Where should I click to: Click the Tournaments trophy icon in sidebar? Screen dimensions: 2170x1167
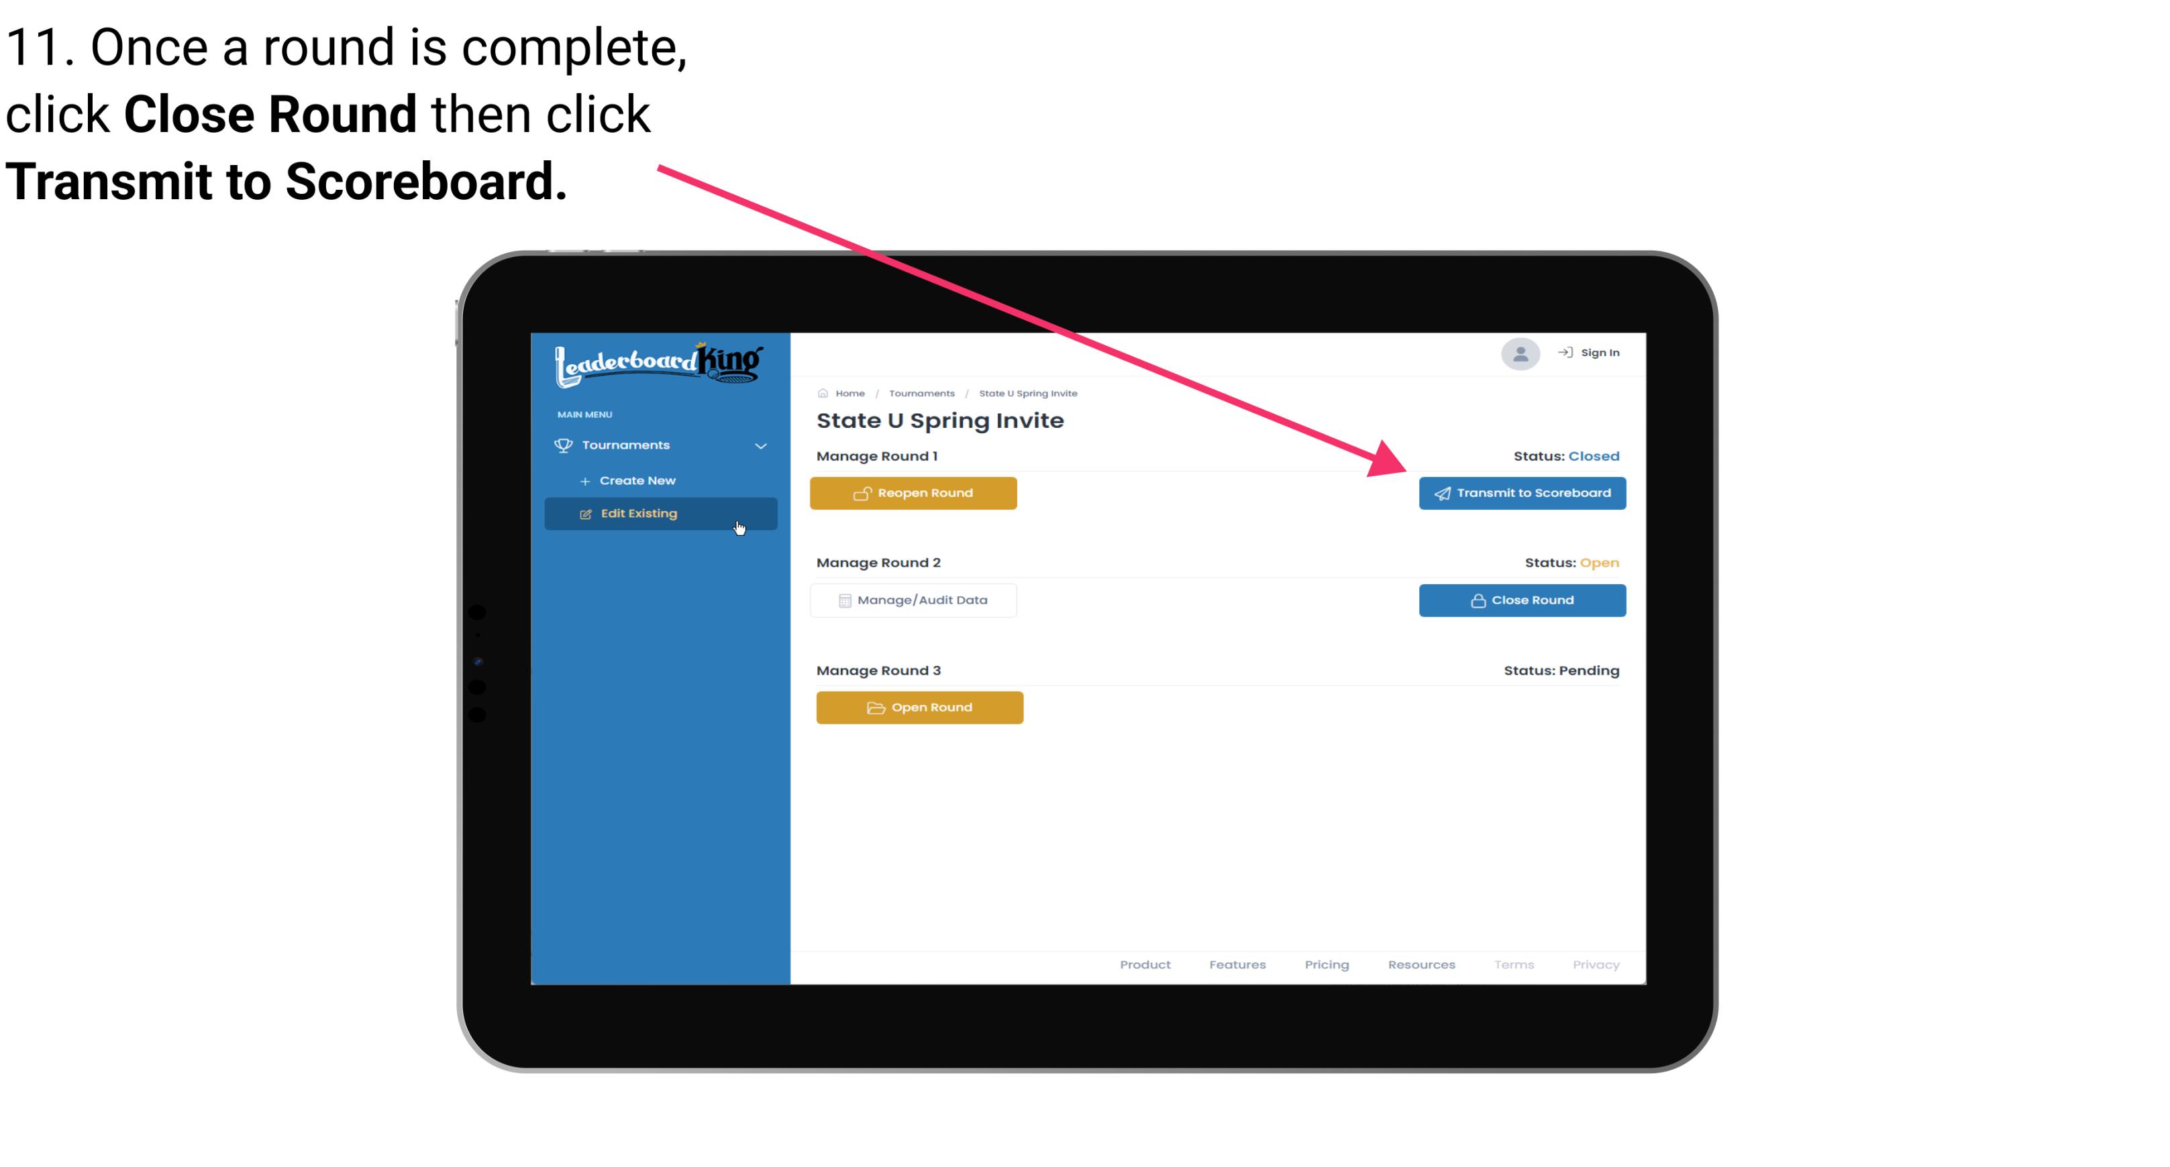click(566, 445)
